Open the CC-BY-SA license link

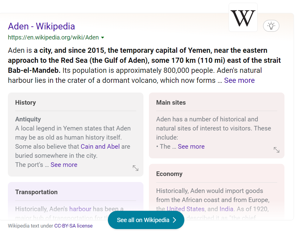coord(73,226)
